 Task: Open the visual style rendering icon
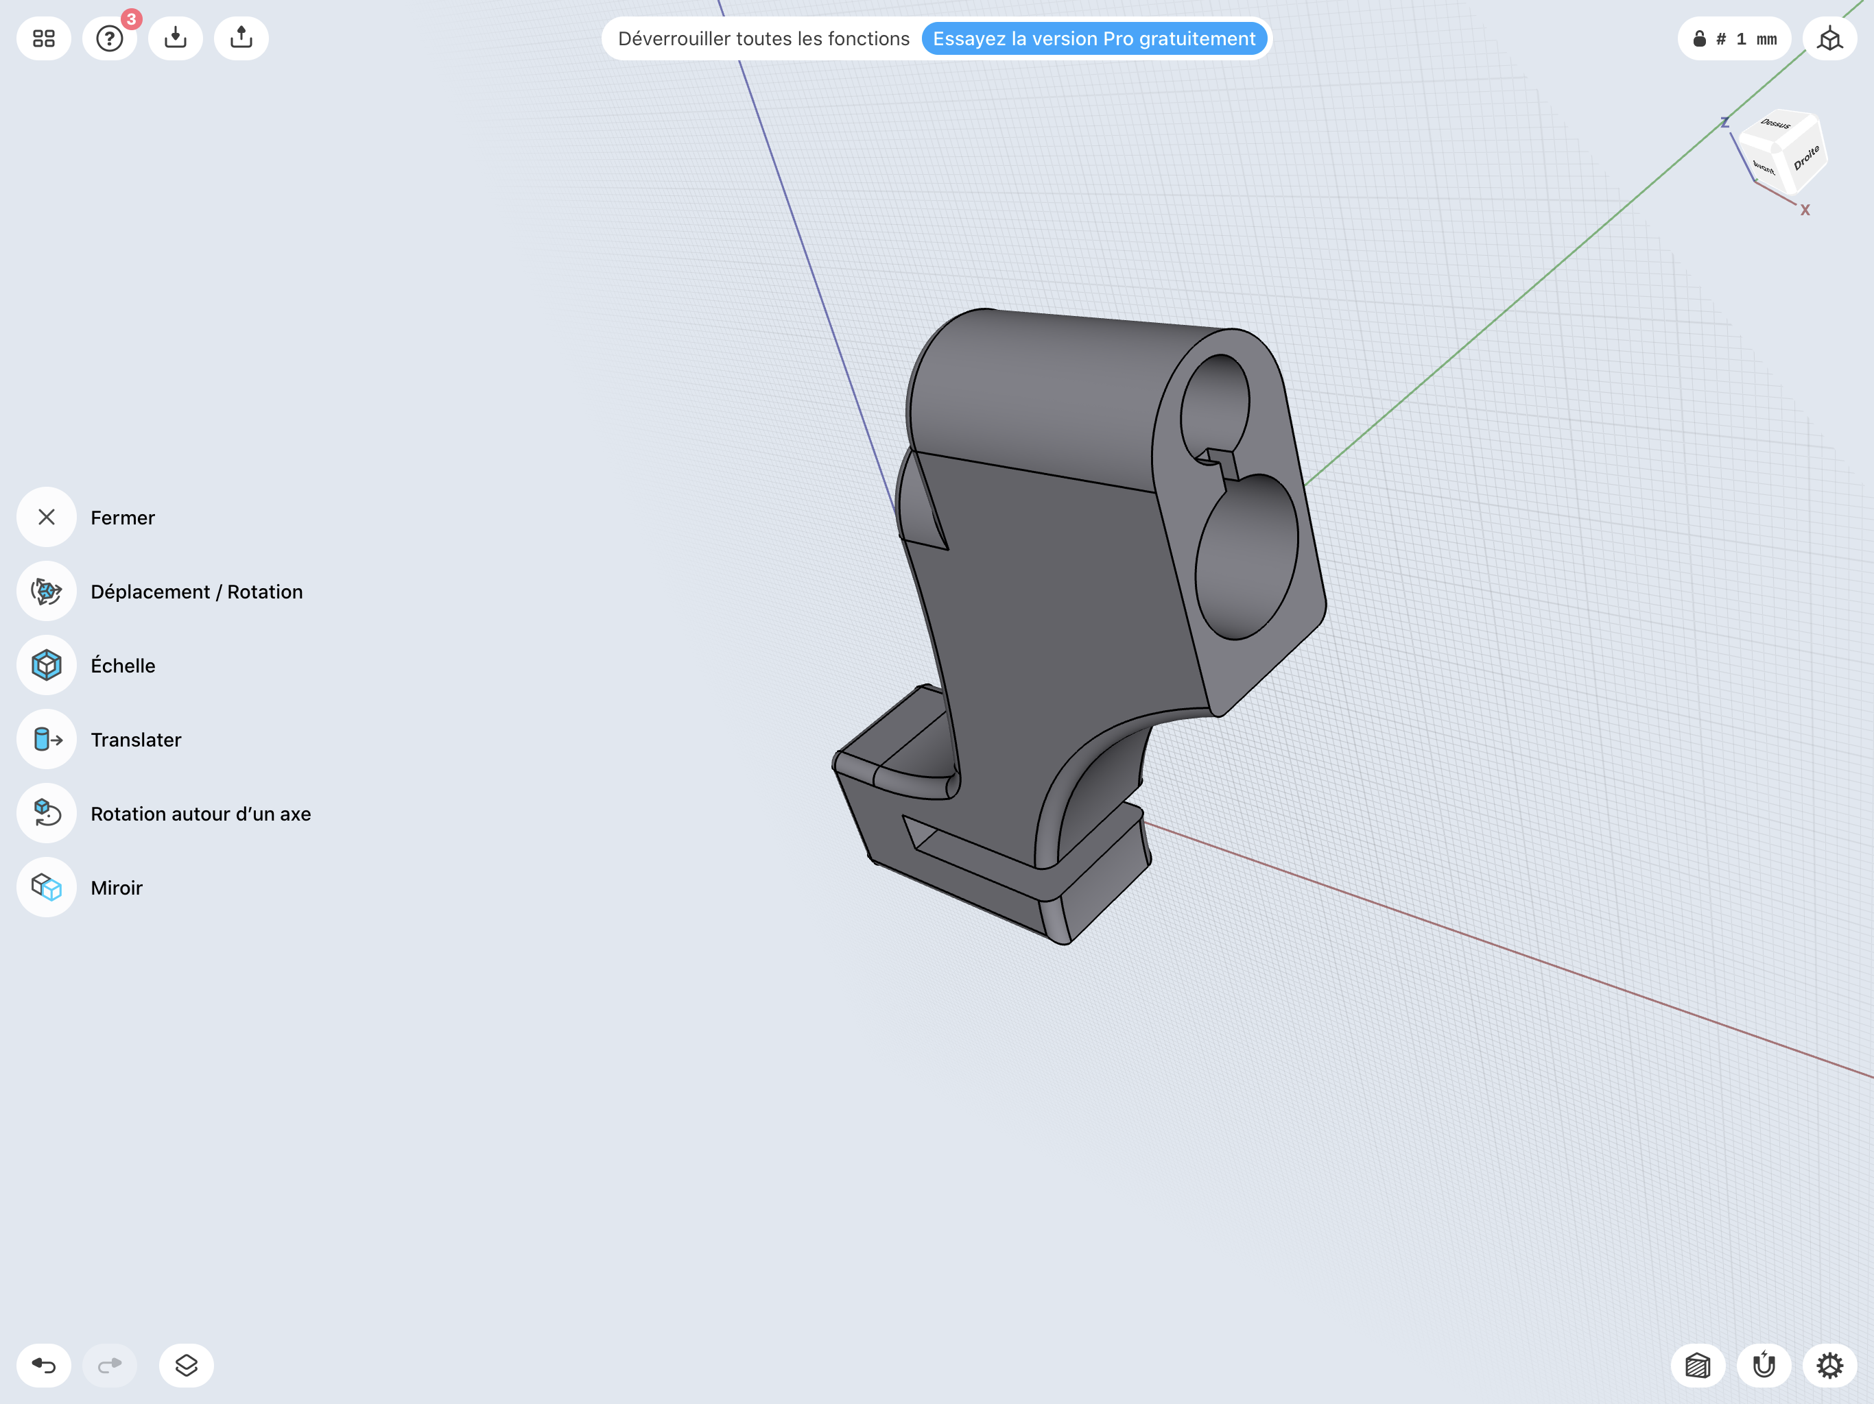[1698, 1365]
